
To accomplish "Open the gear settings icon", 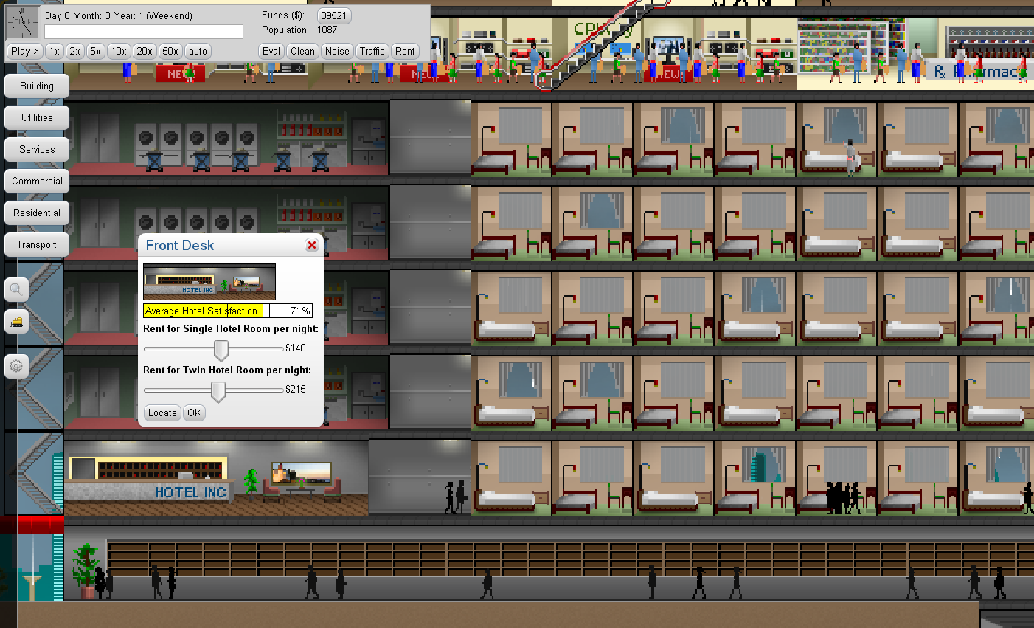I will point(16,366).
